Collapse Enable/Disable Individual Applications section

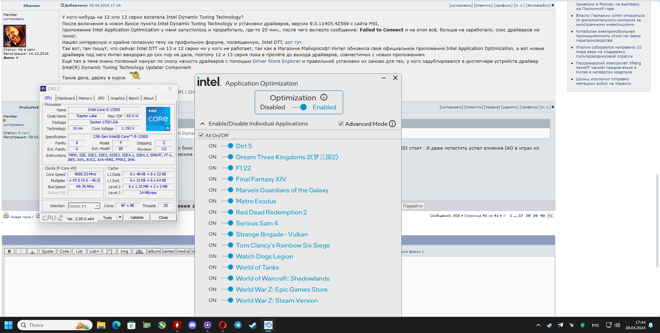pyautogui.click(x=202, y=124)
